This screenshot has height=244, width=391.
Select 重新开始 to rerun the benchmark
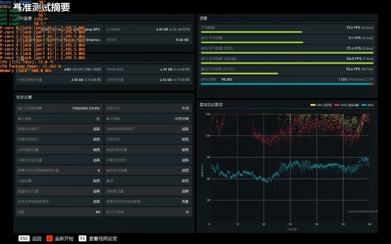pyautogui.click(x=64, y=239)
